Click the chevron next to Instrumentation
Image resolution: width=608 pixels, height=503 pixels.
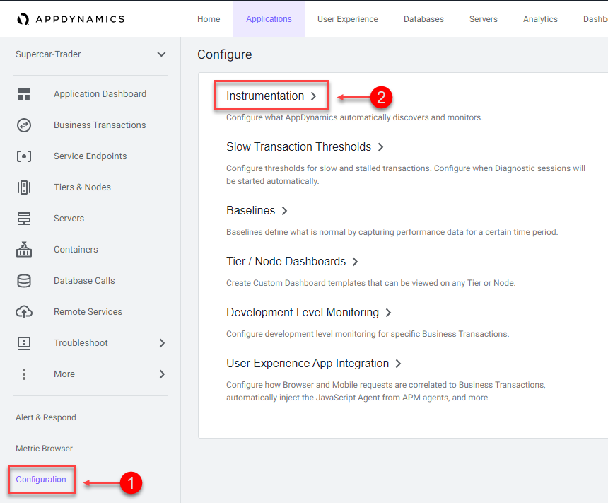pos(314,96)
